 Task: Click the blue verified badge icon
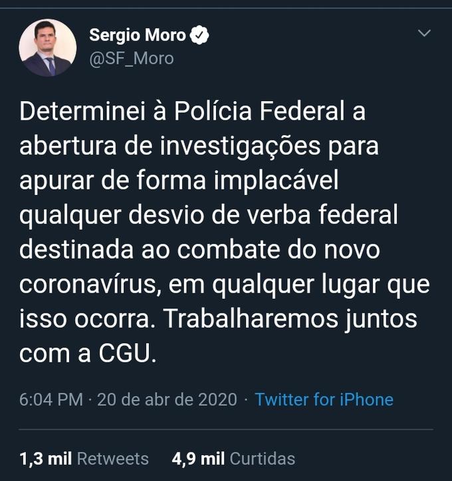point(200,35)
